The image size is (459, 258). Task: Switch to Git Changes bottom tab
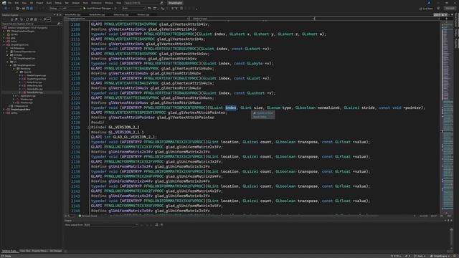coord(56,251)
